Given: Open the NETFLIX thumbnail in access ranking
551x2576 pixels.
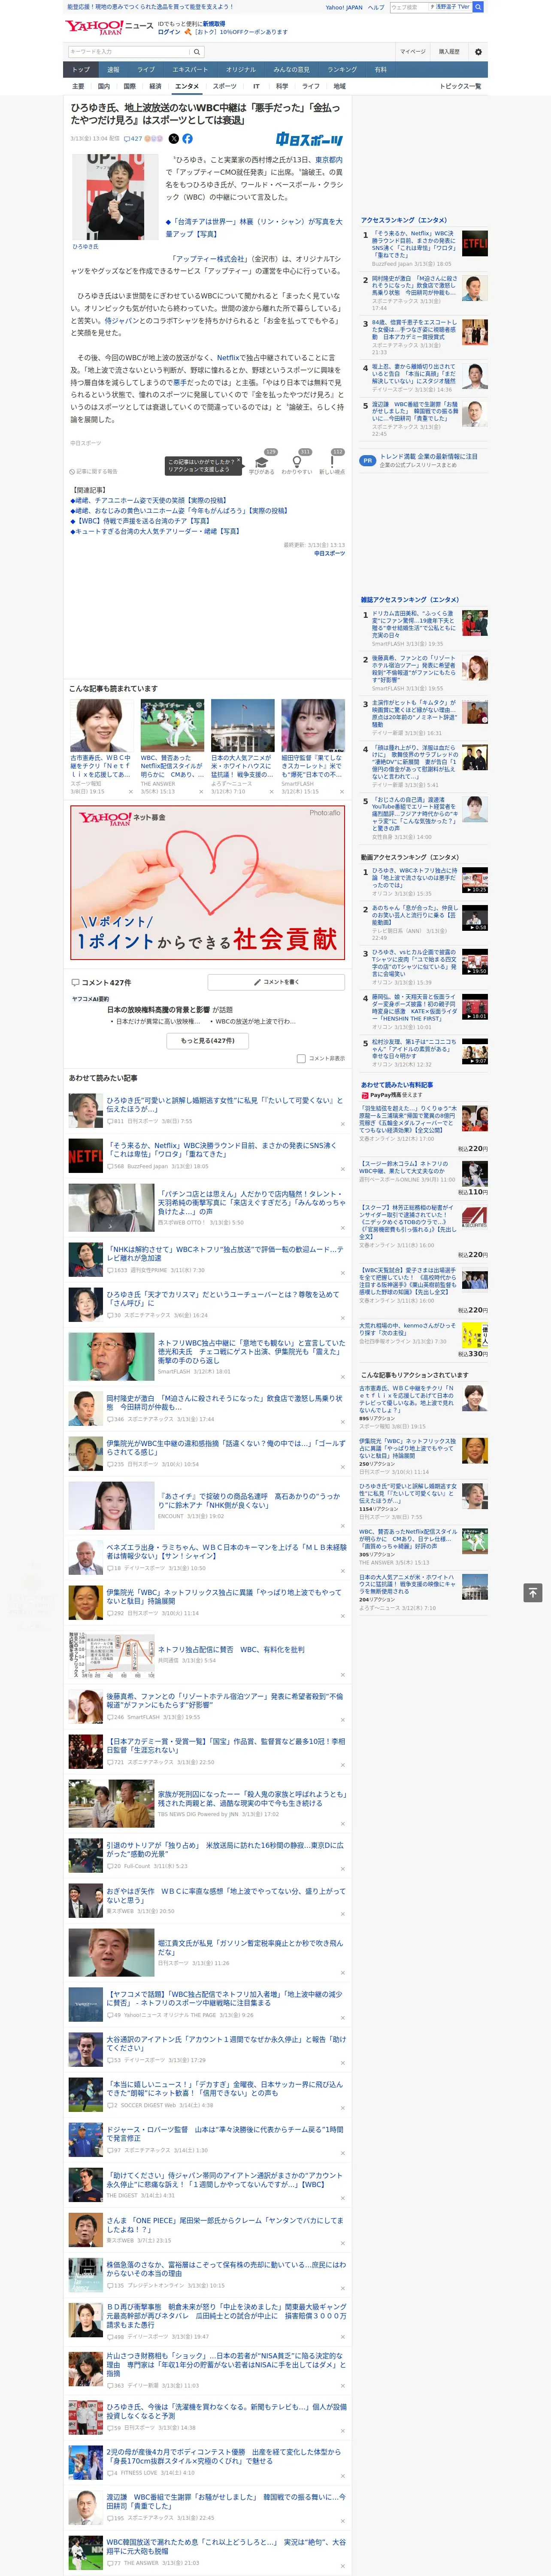Looking at the screenshot, I should [474, 243].
